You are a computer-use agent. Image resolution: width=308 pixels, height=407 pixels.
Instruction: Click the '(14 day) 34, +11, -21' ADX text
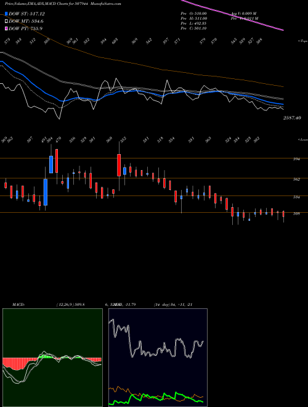tap(173, 305)
